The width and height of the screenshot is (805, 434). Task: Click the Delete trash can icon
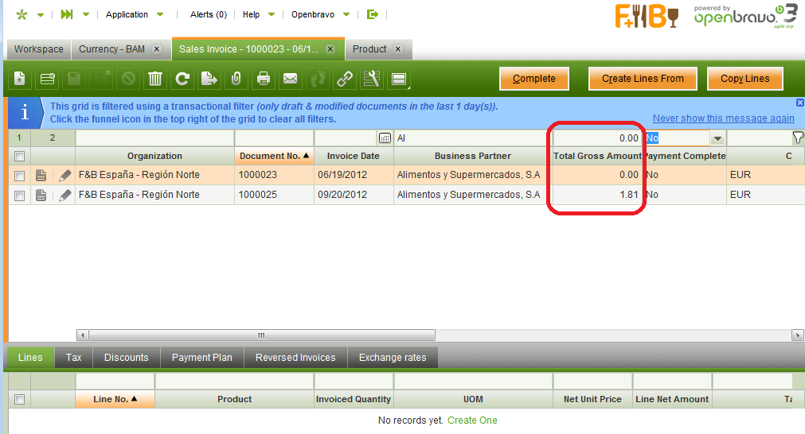[x=155, y=79]
